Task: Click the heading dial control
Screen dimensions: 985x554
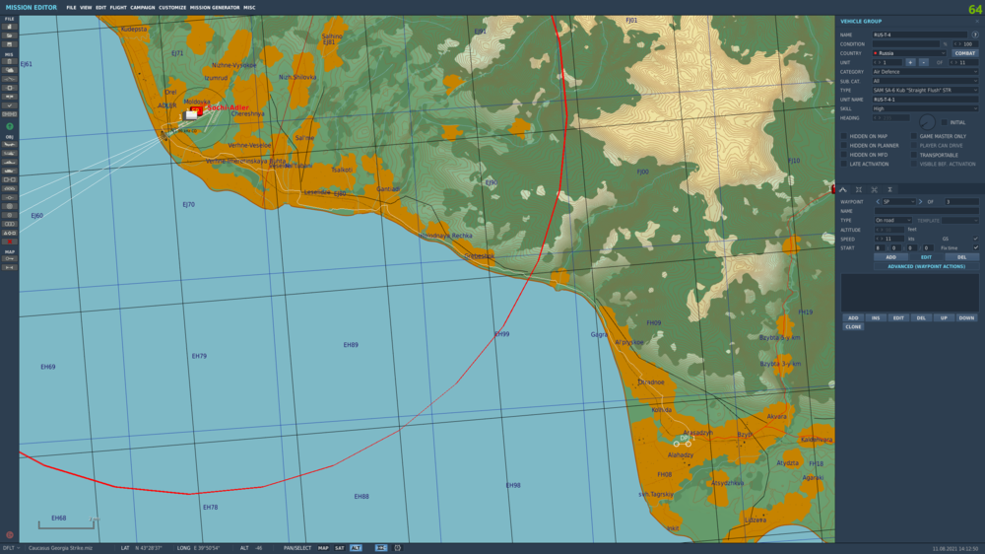Action: (x=927, y=122)
